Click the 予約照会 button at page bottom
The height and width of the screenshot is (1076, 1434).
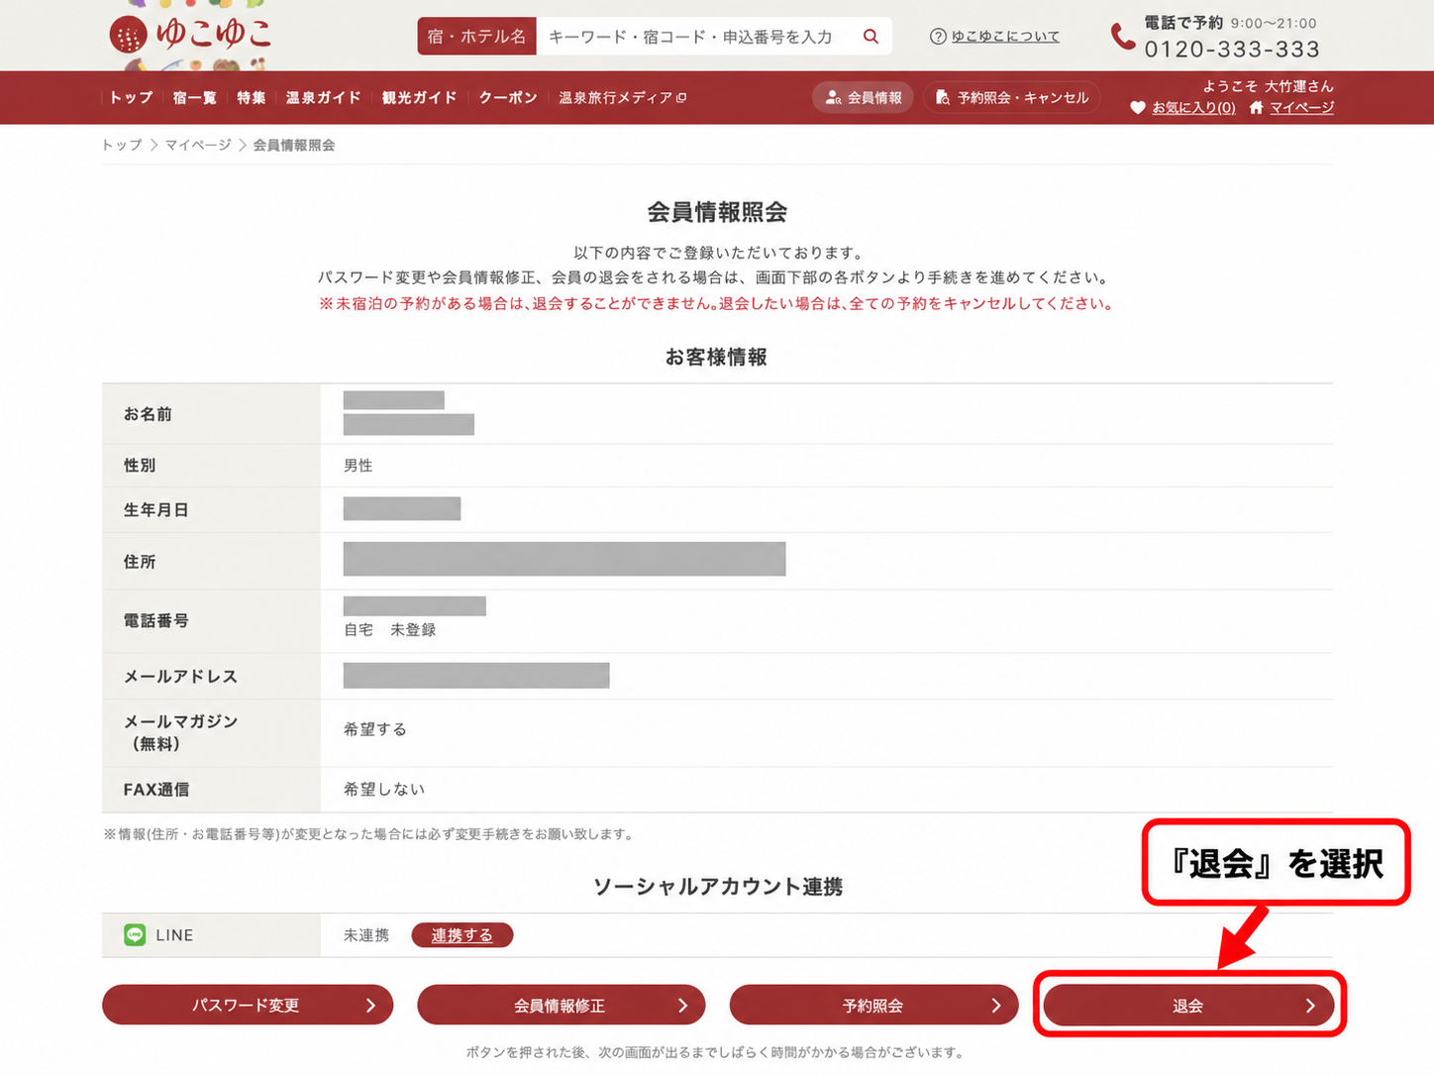click(x=873, y=1006)
